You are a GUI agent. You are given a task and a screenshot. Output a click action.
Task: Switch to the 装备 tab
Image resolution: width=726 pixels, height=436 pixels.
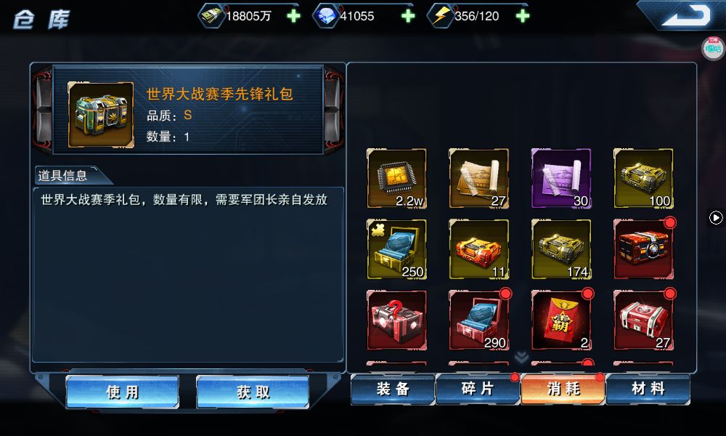pos(393,389)
